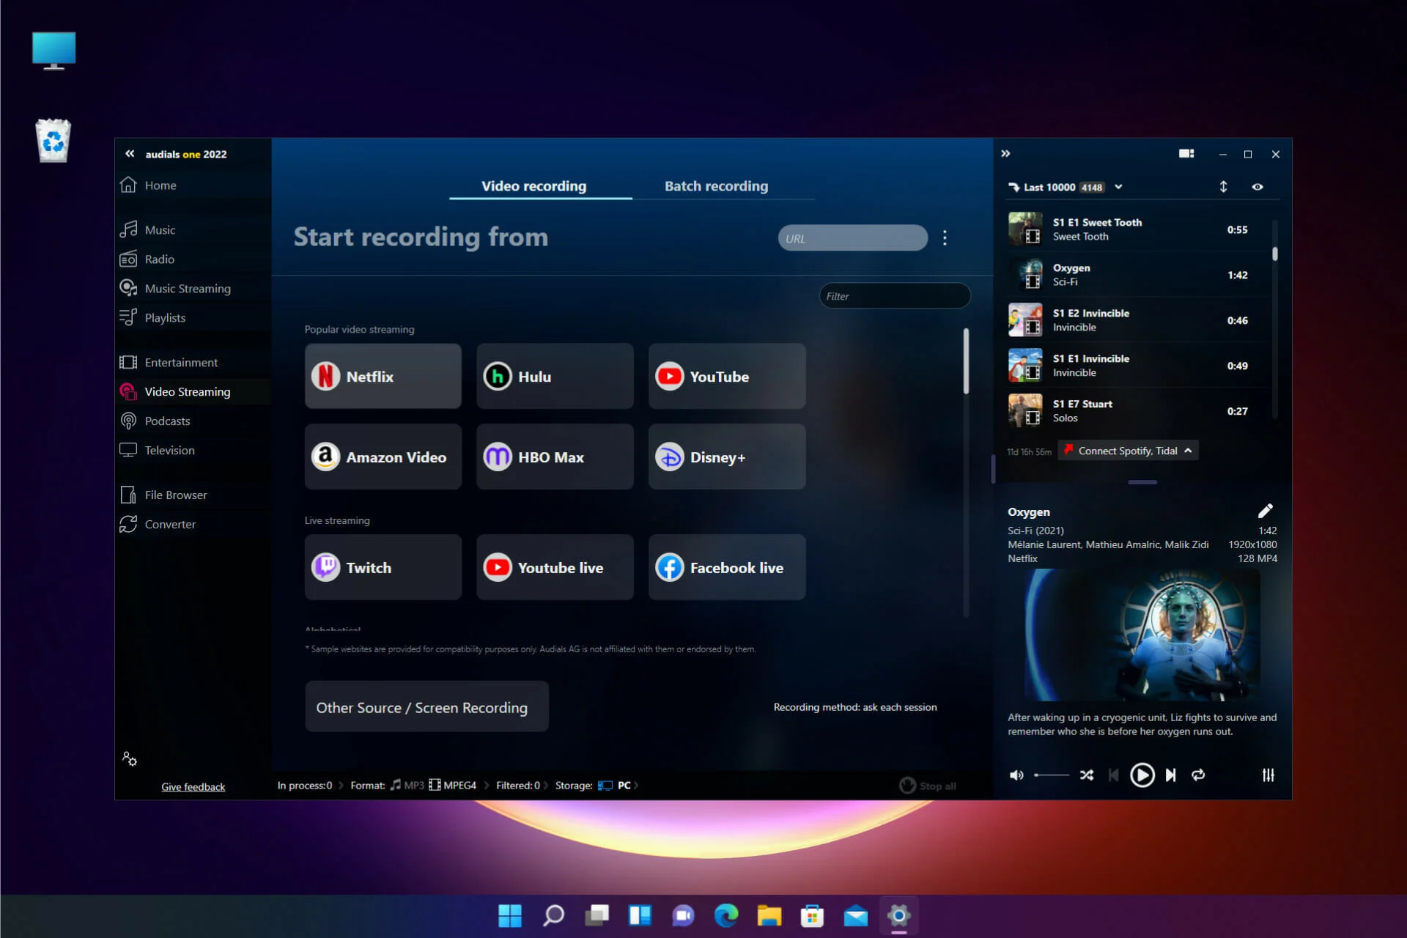Collapse the left sidebar with double chevron
Viewport: 1407px width, 938px height.
click(x=130, y=154)
